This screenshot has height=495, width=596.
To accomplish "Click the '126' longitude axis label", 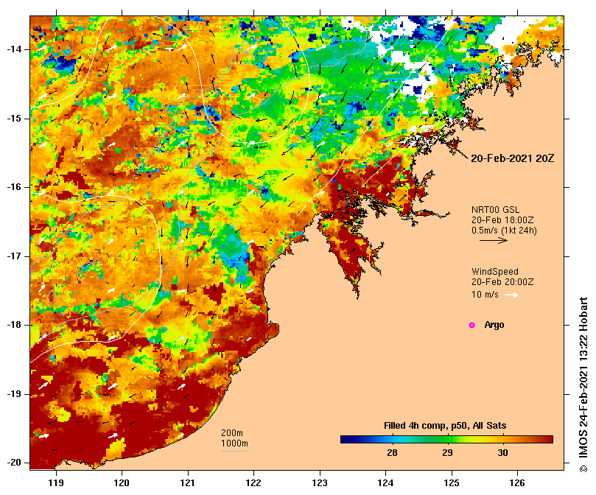I will click(517, 483).
